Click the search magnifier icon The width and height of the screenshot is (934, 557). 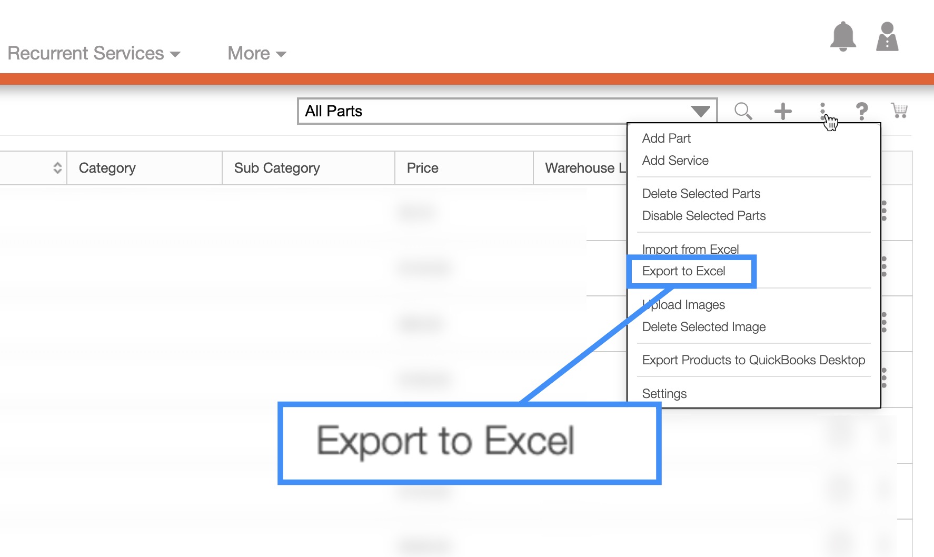pyautogui.click(x=743, y=111)
